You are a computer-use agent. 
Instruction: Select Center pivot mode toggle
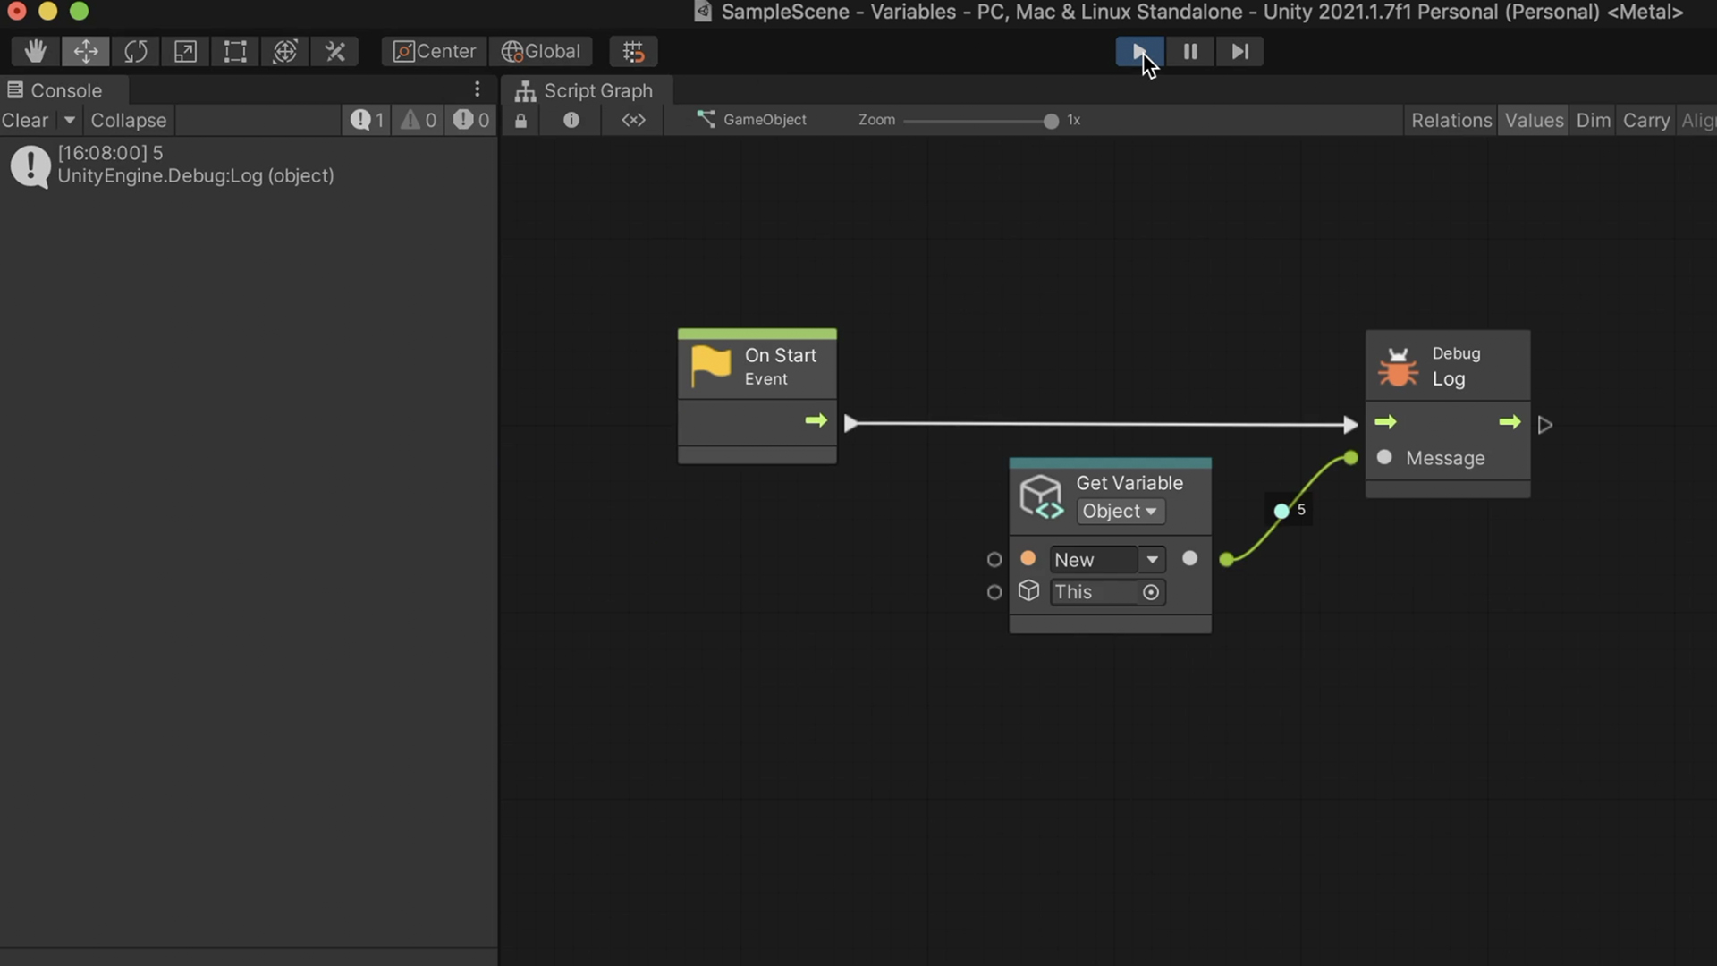[x=432, y=51]
